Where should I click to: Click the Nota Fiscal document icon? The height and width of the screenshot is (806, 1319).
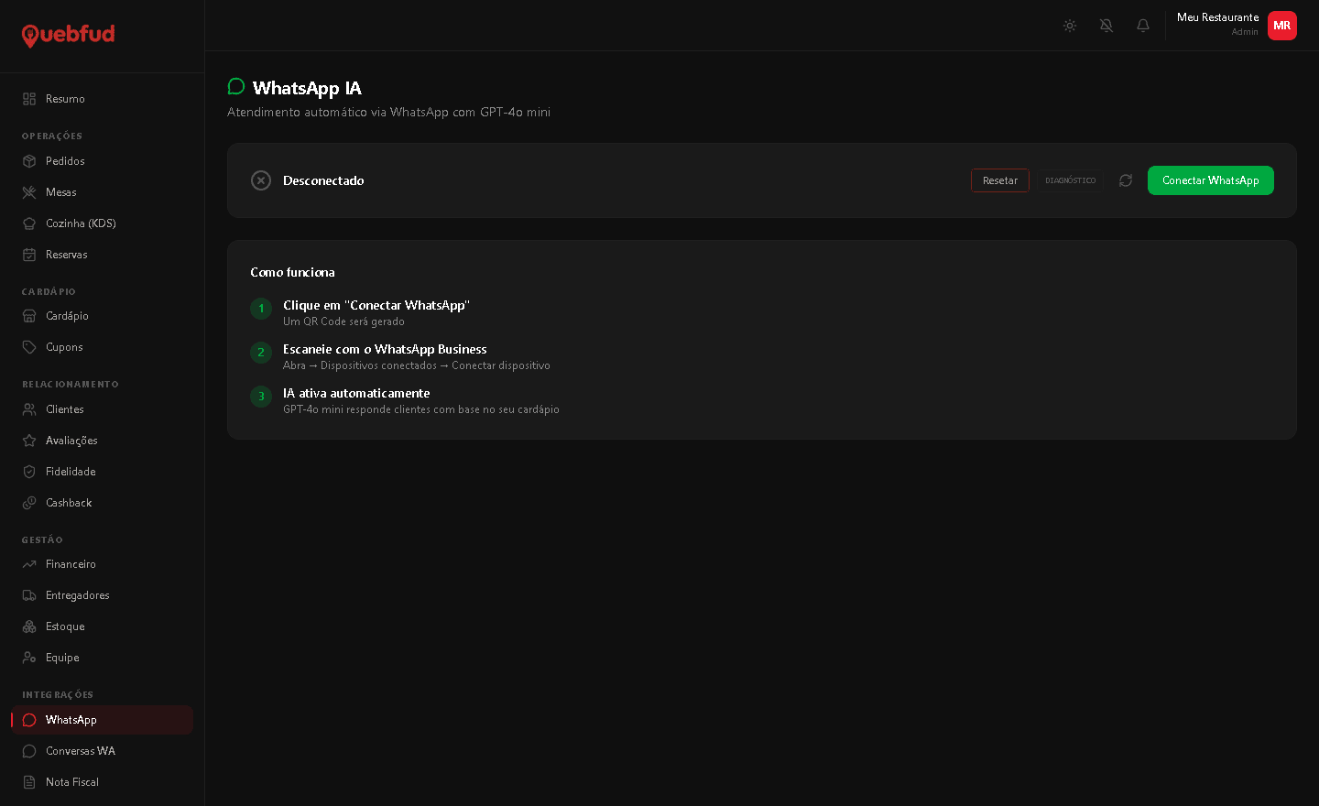(x=29, y=782)
